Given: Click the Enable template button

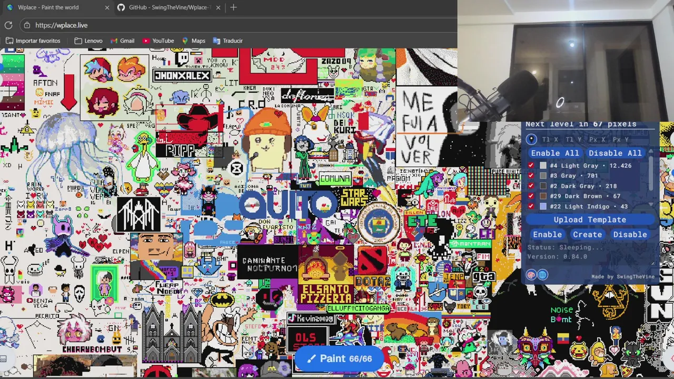Looking at the screenshot, I should click(547, 234).
